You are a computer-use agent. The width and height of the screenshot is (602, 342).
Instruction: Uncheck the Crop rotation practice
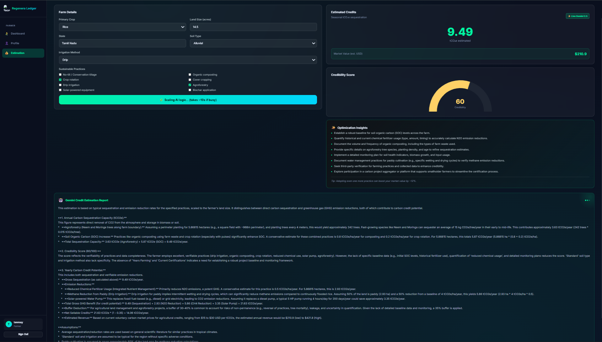[x=60, y=80]
